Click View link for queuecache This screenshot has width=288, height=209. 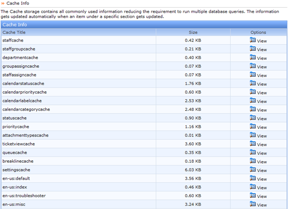coord(262,153)
